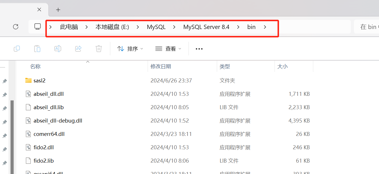Click date 2024/6/26 23:37 of sasl2

(x=171, y=80)
